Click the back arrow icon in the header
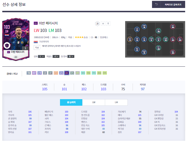 pos(157,4)
